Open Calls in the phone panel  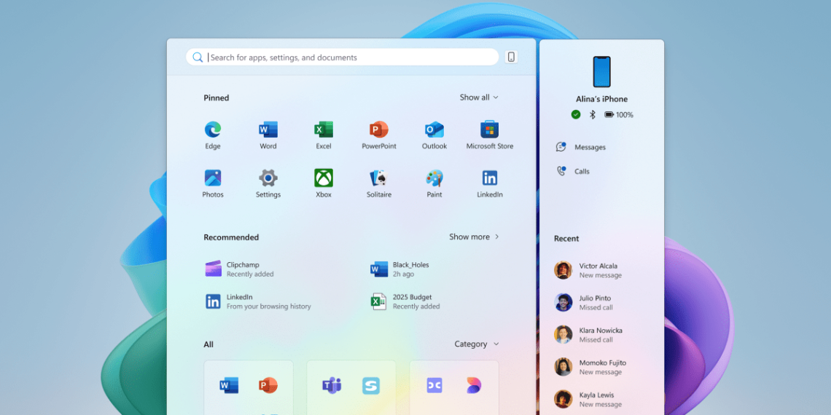[x=572, y=171]
